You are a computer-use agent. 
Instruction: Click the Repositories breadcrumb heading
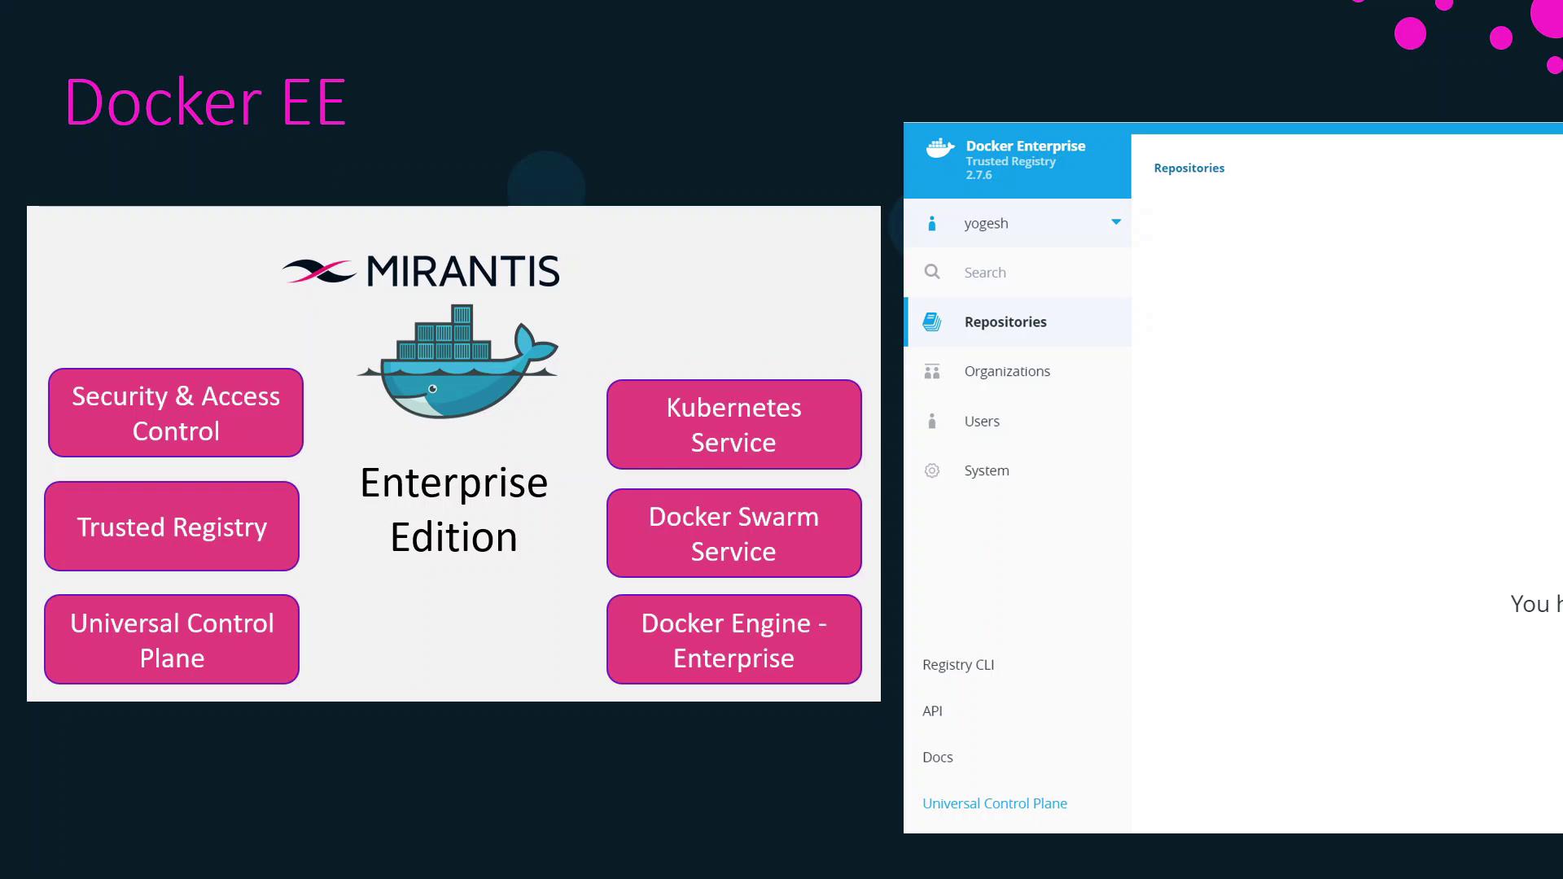point(1189,168)
